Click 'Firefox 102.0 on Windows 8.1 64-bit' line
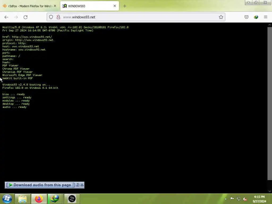This screenshot has height=204, width=272. tap(30, 88)
